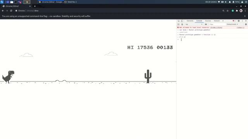Open the Extensions puzzle-piece menu
The height and width of the screenshot is (139, 248).
click(x=237, y=11)
